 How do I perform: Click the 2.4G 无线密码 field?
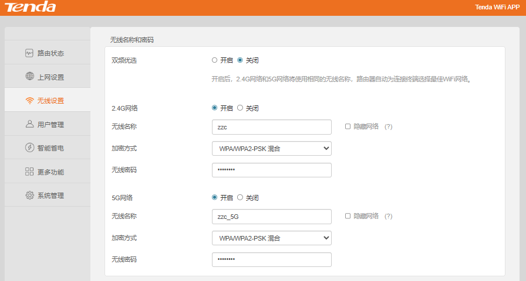tap(272, 170)
